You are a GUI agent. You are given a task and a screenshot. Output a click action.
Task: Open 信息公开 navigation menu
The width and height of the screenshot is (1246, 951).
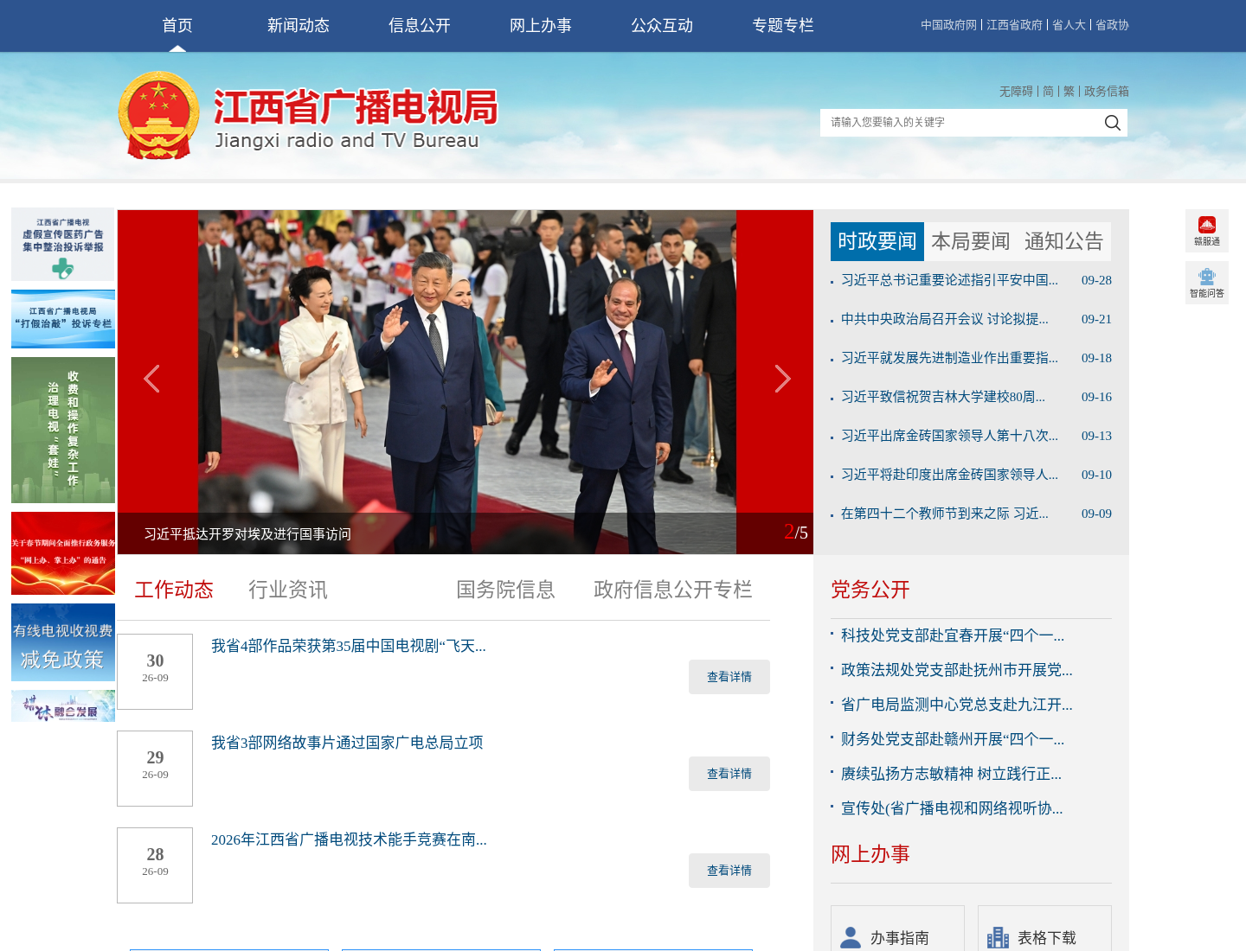click(420, 26)
